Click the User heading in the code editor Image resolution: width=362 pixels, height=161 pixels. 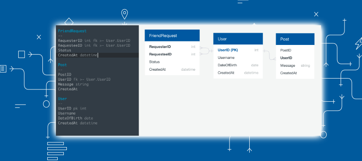click(x=63, y=99)
